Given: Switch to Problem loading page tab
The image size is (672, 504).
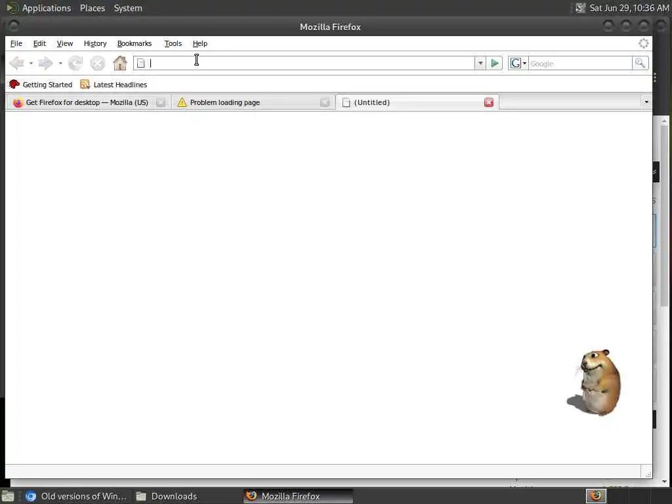Looking at the screenshot, I should click(253, 102).
